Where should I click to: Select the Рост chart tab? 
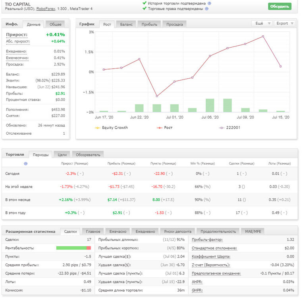point(107,24)
